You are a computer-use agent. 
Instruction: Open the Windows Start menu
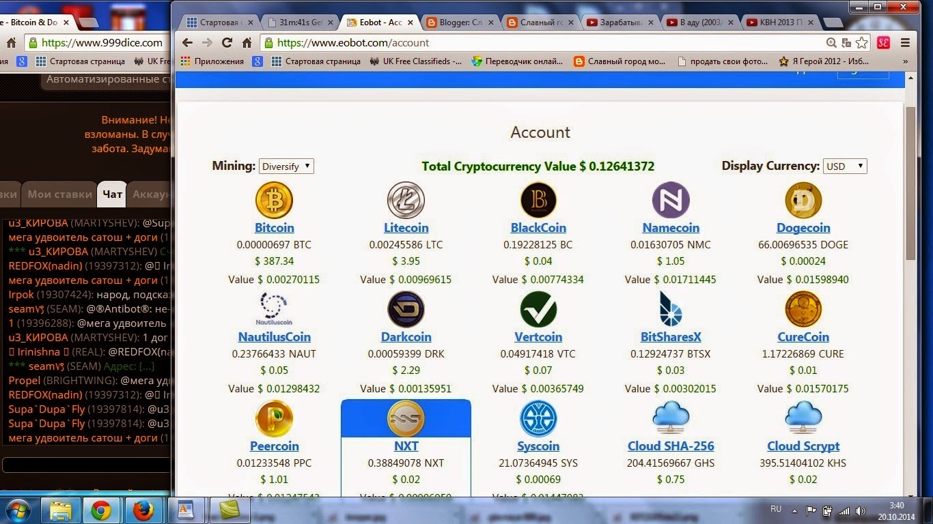pos(17,510)
